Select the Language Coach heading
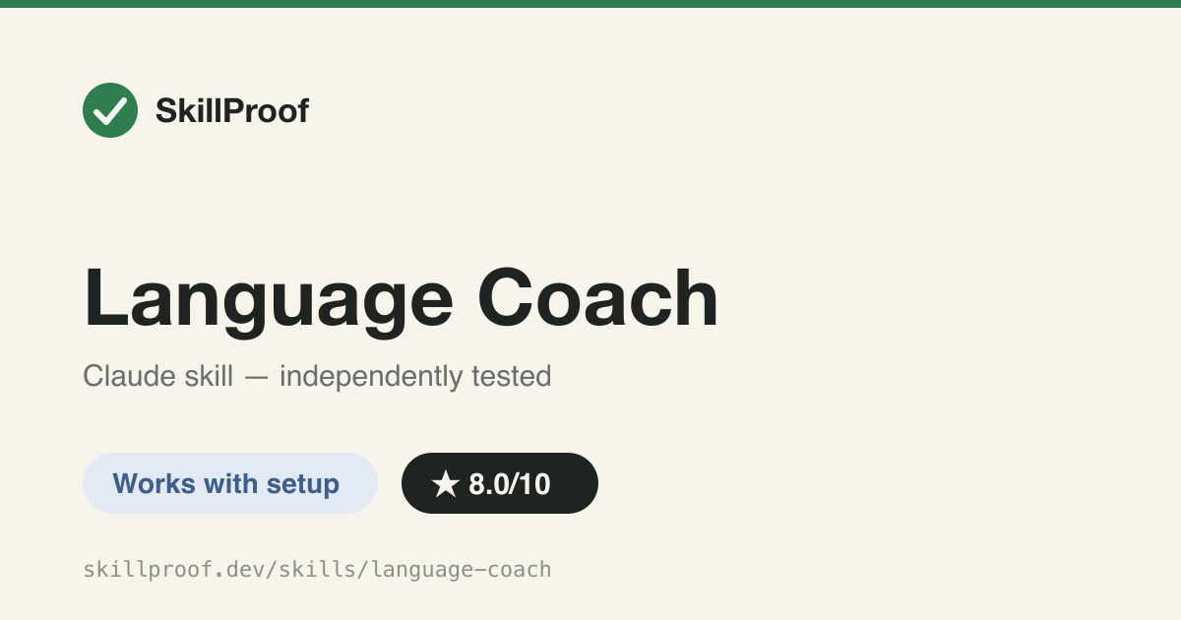This screenshot has height=620, width=1181. [402, 301]
